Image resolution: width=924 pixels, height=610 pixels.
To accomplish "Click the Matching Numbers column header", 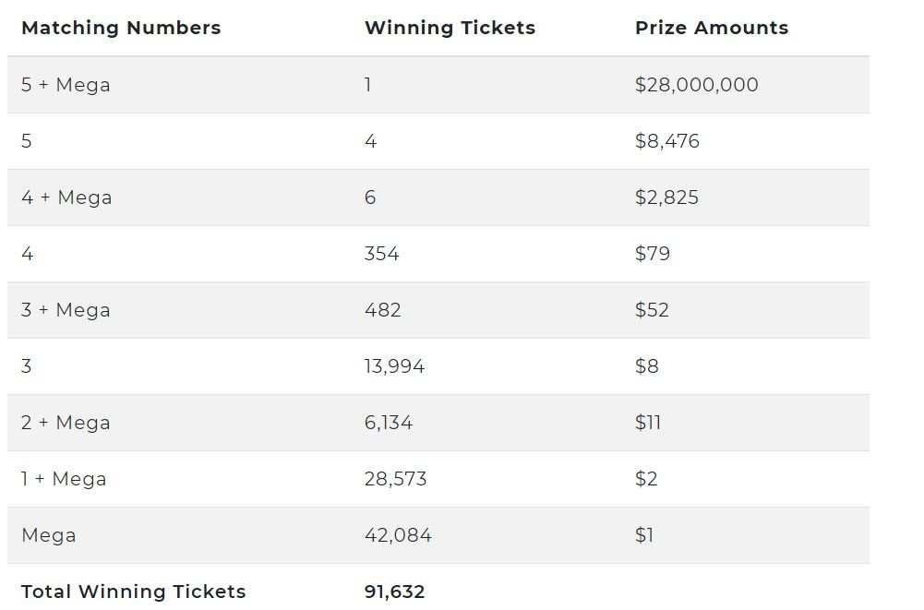I will (121, 28).
